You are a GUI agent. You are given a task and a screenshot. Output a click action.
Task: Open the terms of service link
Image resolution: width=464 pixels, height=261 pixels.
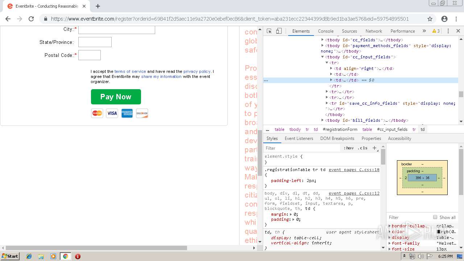pyautogui.click(x=130, y=71)
